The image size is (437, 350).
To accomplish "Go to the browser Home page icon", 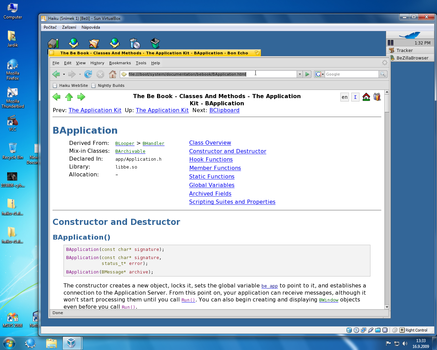I will coord(113,74).
